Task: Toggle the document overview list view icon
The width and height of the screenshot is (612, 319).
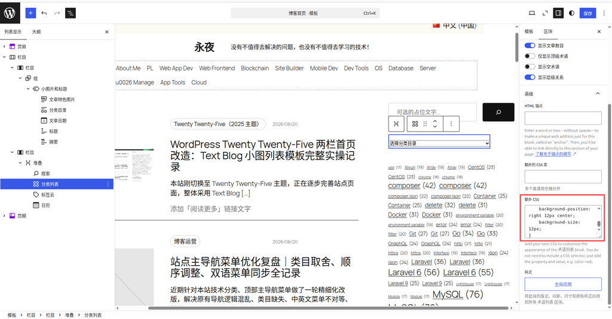Action: pyautogui.click(x=71, y=13)
